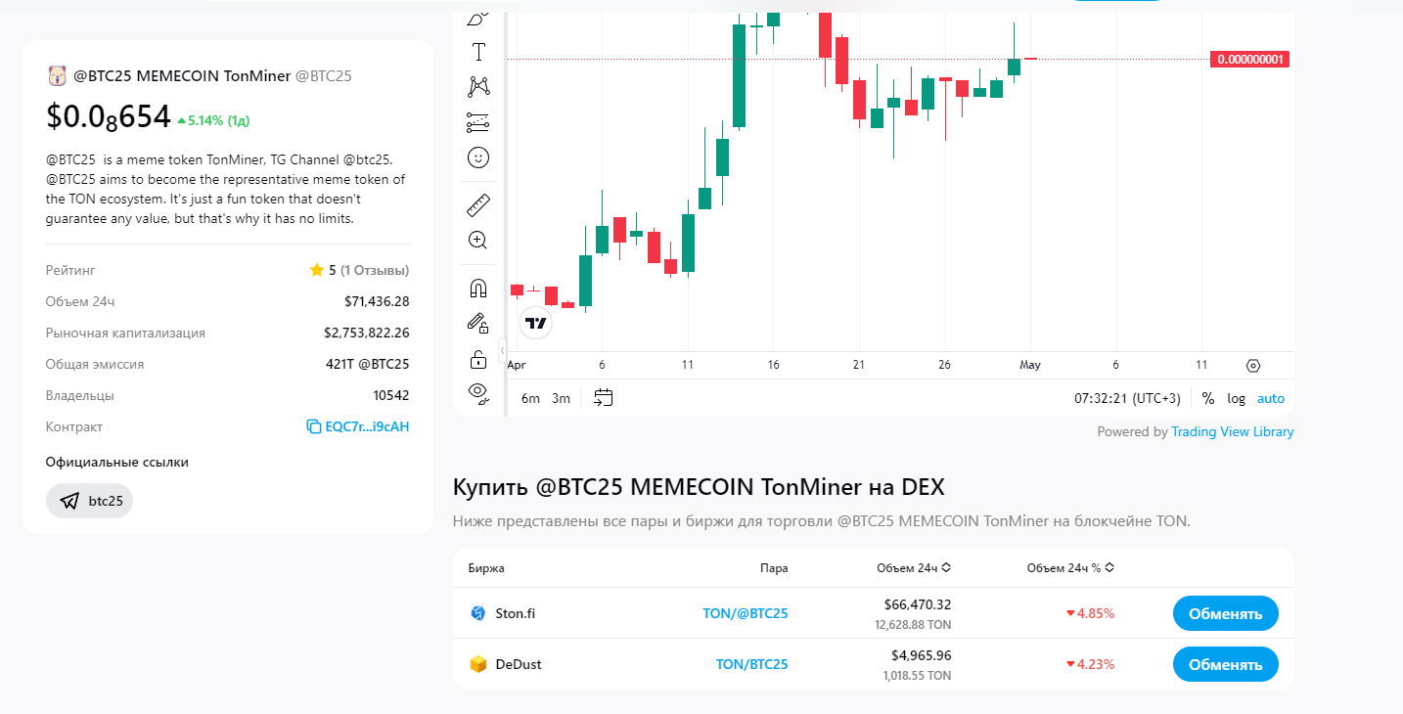
Task: Click the $0.0₈654 token price
Action: 109,117
